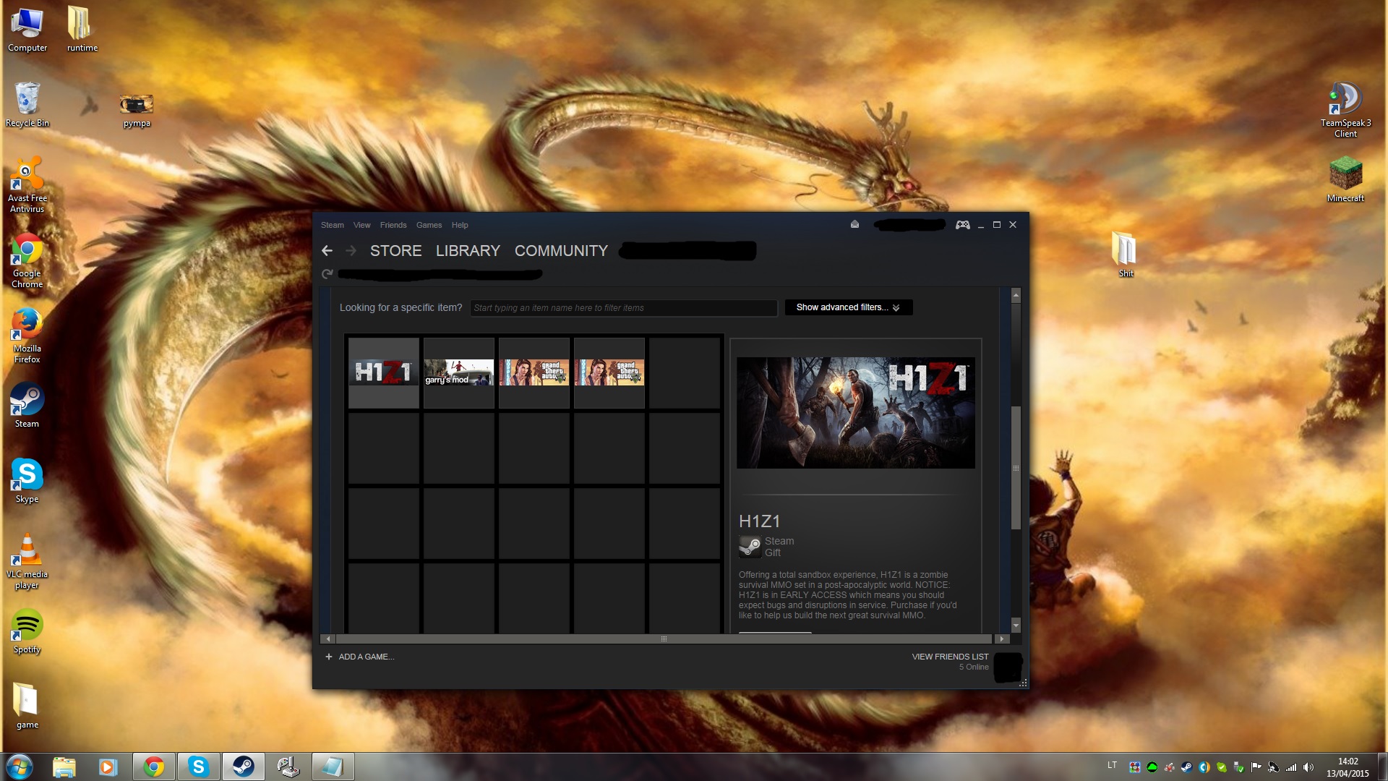Select the Garry's Mod inventory item
This screenshot has height=781, width=1388.
pos(459,373)
